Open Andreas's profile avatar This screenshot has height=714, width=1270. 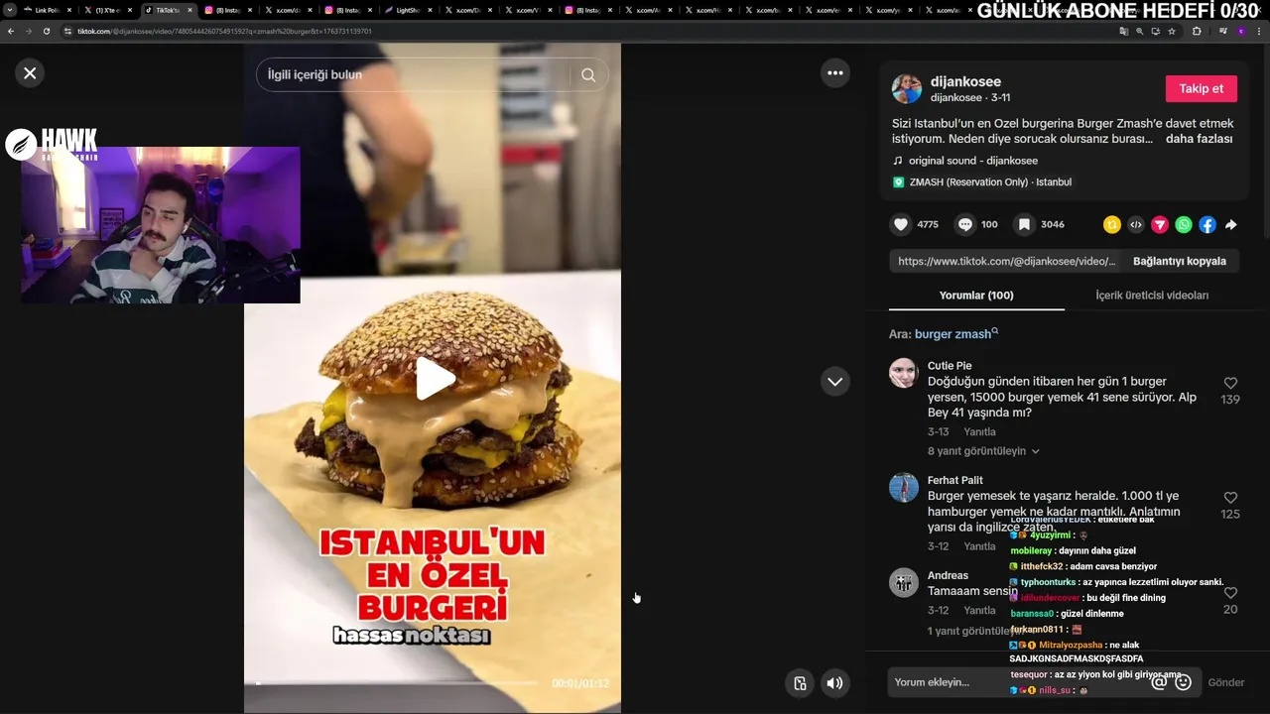[904, 583]
